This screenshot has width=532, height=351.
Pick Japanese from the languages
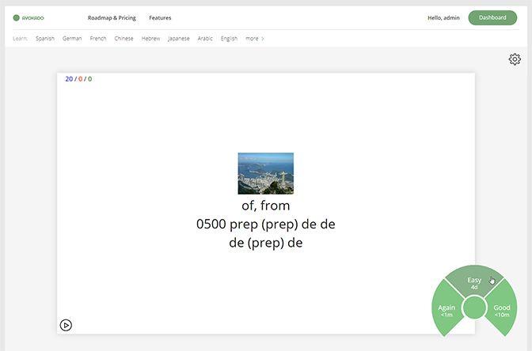click(x=179, y=38)
